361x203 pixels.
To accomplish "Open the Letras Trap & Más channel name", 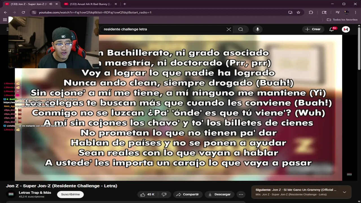I will pos(35,193).
